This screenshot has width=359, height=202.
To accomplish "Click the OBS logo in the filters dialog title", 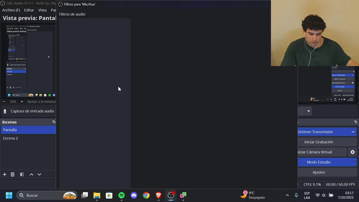I will tap(60, 4).
